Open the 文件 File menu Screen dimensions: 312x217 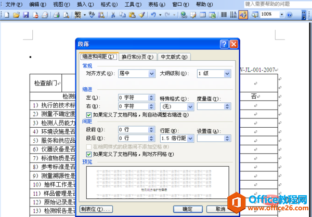[x=14, y=4]
